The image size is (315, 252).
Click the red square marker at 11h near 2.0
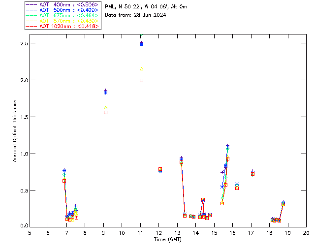coord(141,81)
